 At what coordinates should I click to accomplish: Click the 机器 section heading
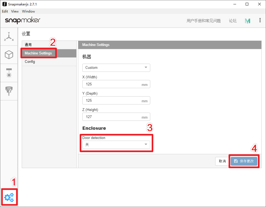click(87, 57)
